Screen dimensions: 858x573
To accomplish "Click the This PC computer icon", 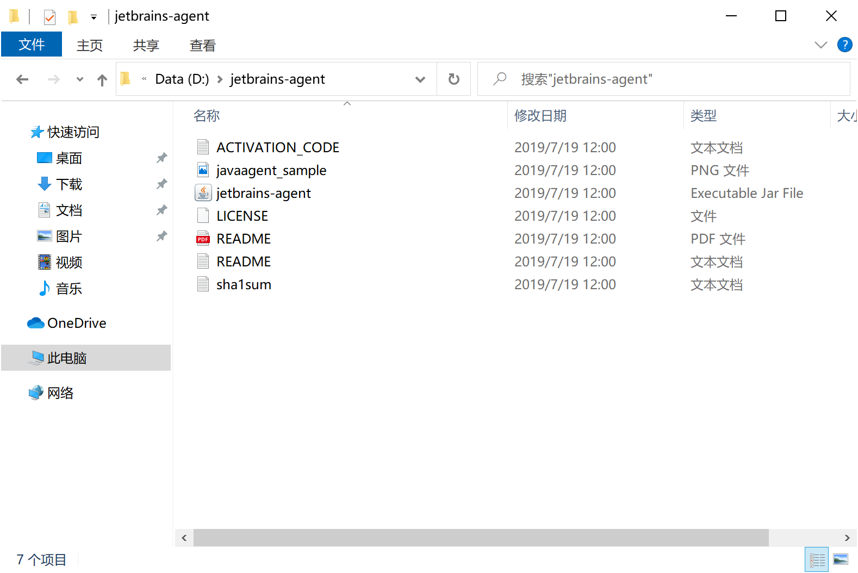I will [36, 358].
